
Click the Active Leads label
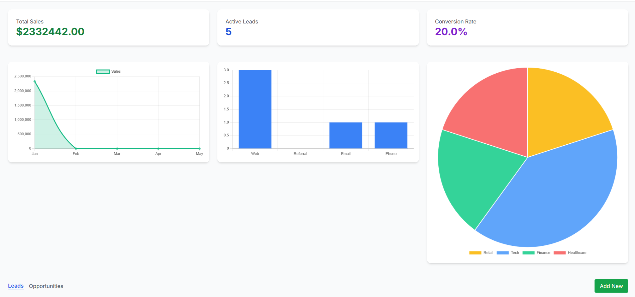point(242,21)
